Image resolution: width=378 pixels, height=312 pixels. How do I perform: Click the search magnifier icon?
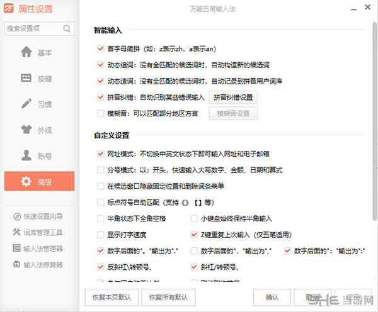67,29
